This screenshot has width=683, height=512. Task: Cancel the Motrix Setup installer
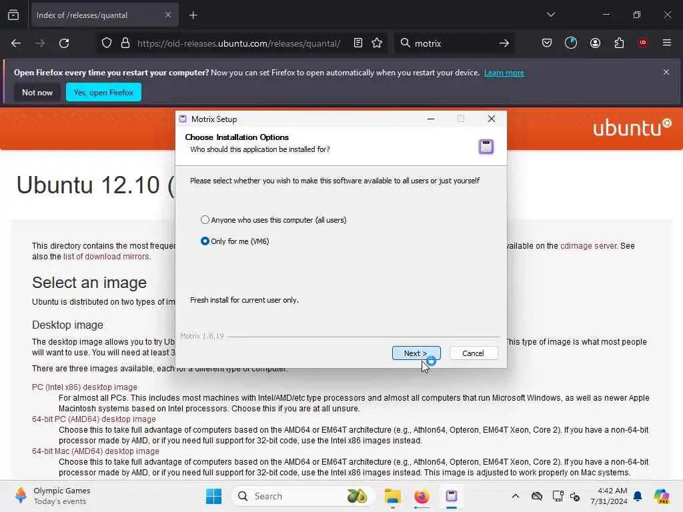tap(473, 353)
